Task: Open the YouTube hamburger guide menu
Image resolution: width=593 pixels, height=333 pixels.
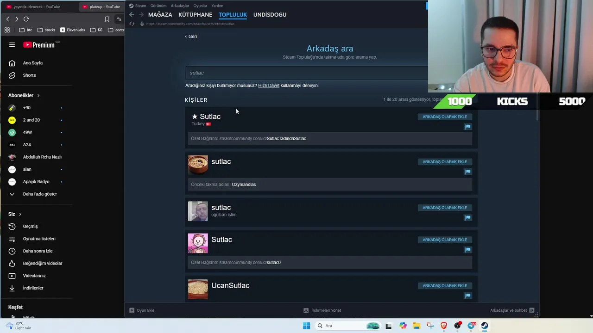Action: [12, 45]
